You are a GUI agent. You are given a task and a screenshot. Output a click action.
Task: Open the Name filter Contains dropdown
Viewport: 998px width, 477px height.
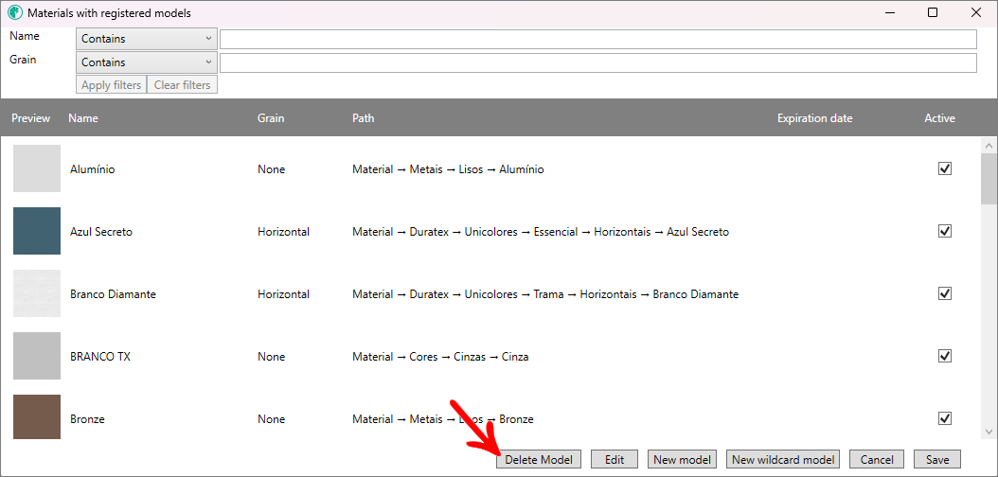tap(147, 39)
